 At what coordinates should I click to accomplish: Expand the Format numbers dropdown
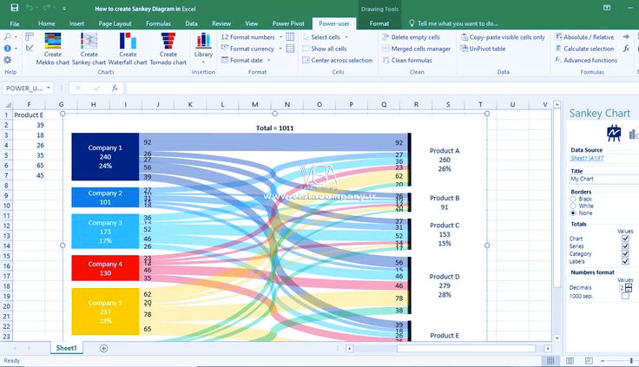coord(280,38)
